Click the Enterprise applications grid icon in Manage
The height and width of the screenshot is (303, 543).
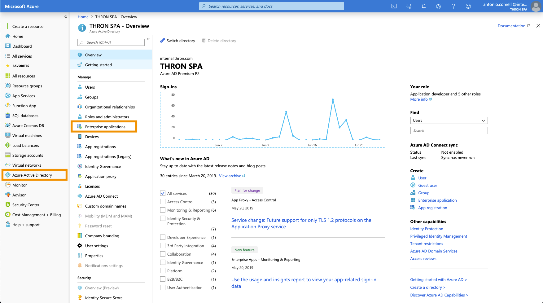[x=80, y=127]
